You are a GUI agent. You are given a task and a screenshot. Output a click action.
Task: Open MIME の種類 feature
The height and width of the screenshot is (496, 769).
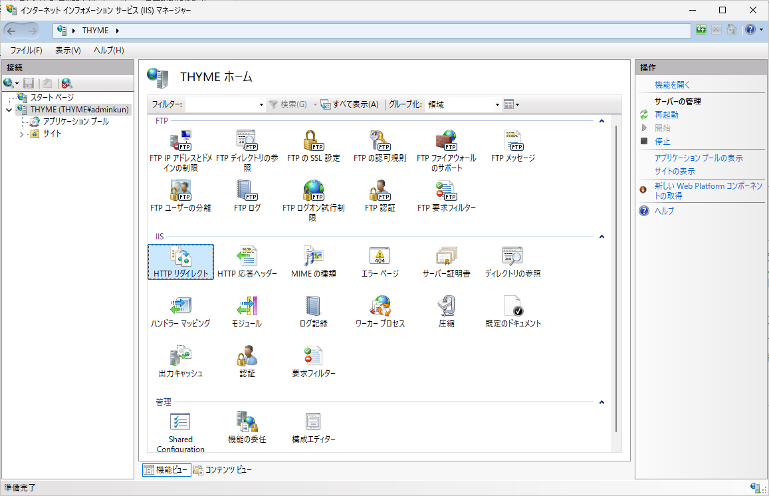click(314, 262)
